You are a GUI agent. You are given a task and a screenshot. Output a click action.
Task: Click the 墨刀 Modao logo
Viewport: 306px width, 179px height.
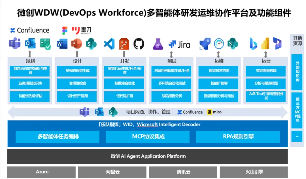(81, 31)
